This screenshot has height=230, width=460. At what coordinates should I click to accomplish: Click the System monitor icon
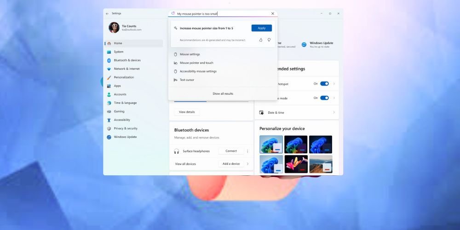[109, 52]
